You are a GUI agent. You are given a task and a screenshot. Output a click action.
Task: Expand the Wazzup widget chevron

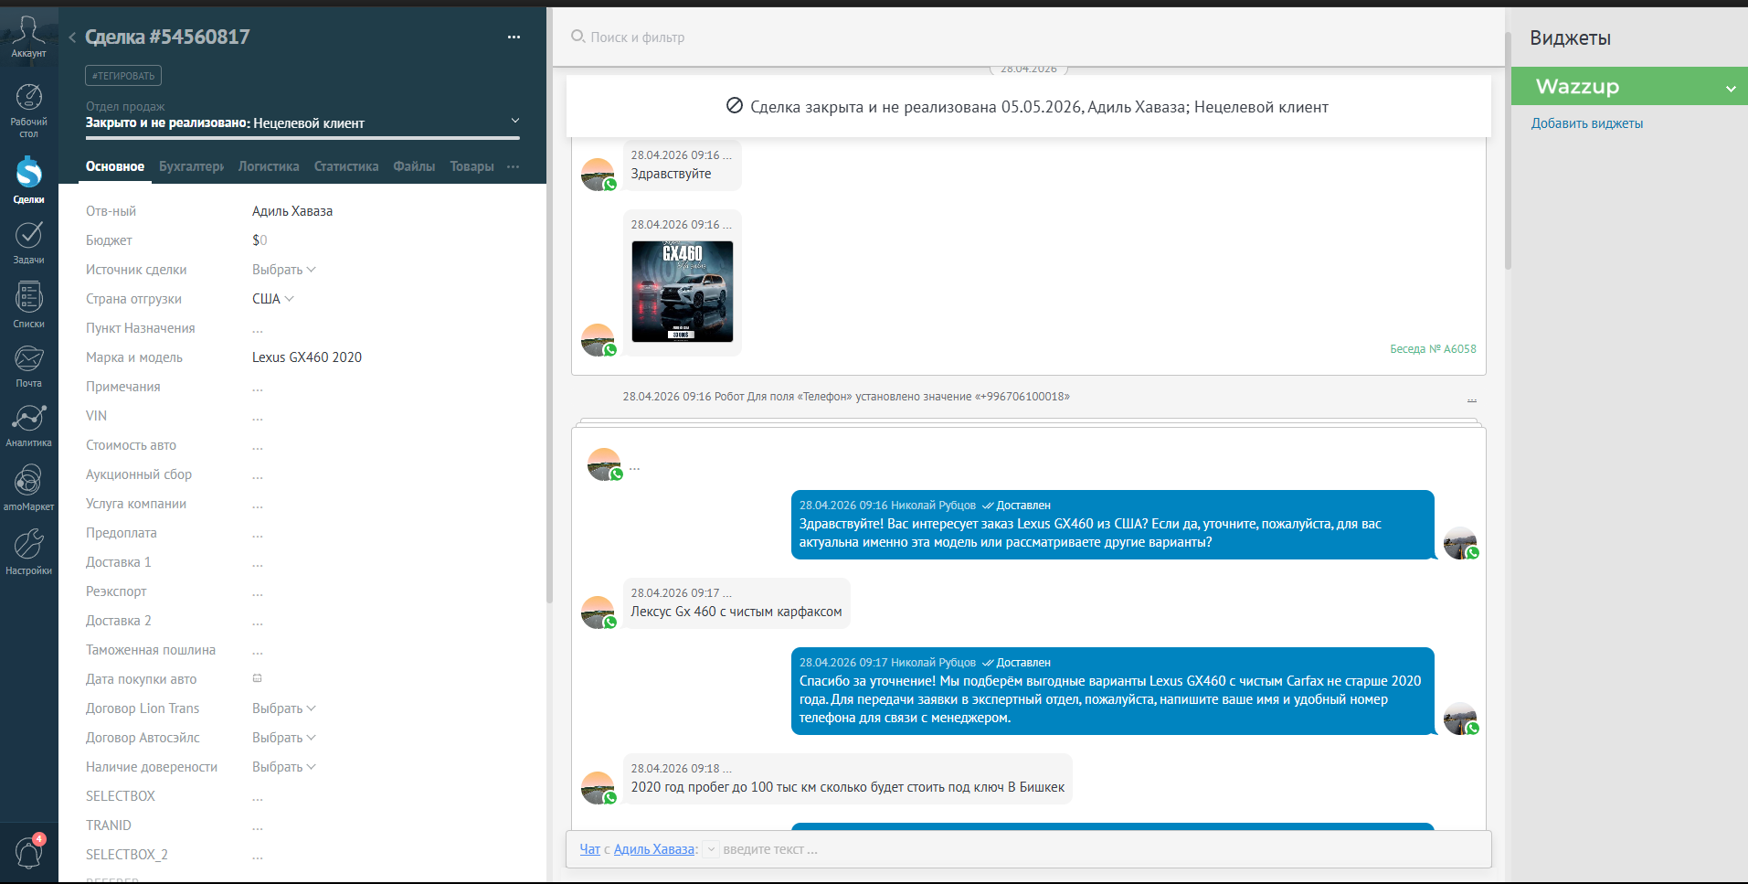(1731, 88)
